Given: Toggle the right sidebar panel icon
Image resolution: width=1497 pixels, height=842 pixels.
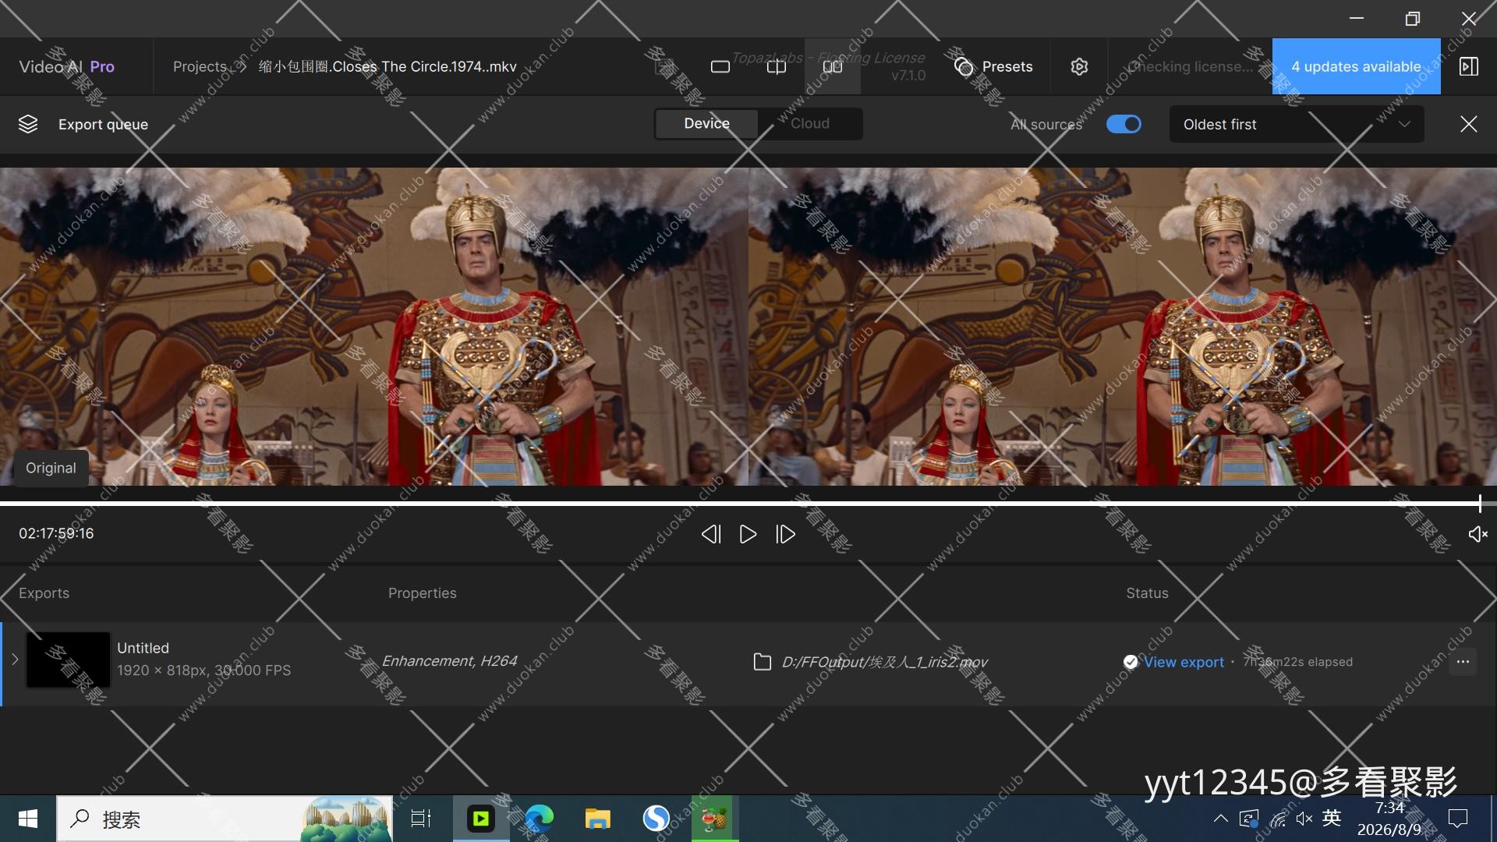Looking at the screenshot, I should [1469, 67].
